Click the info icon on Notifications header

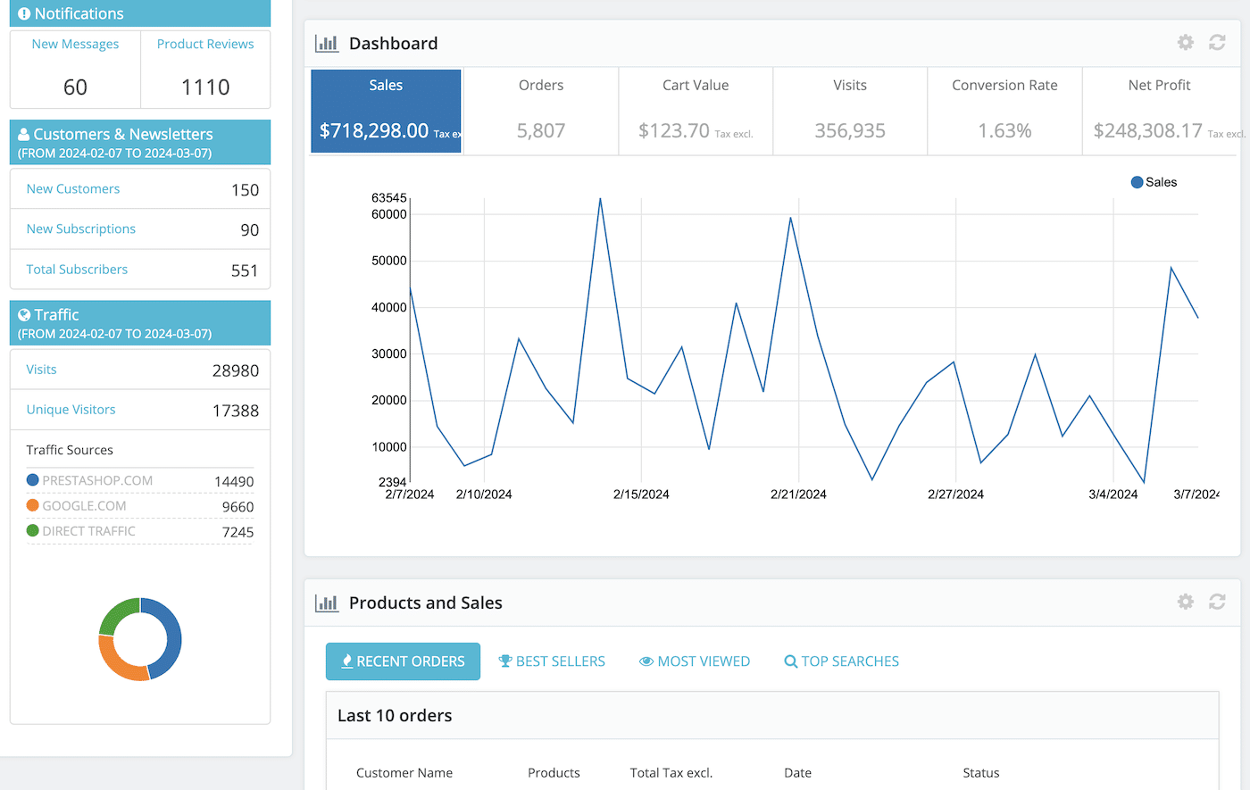23,13
